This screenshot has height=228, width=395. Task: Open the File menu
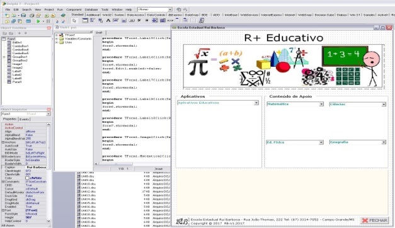click(8, 9)
